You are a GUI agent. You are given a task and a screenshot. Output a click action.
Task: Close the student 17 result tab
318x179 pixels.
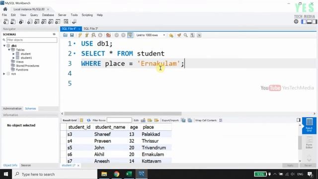(79, 166)
